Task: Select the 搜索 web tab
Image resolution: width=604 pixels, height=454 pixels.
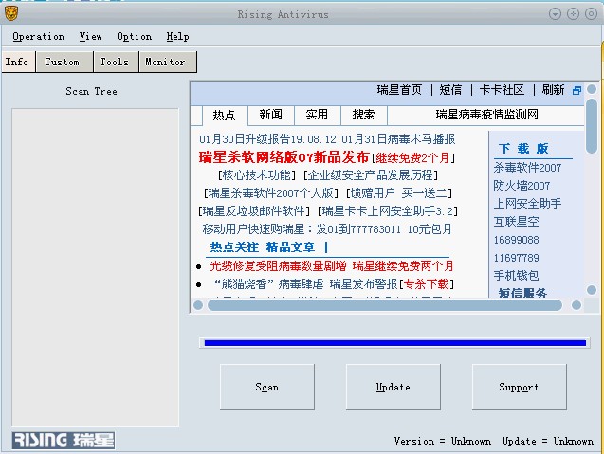Action: tap(364, 115)
